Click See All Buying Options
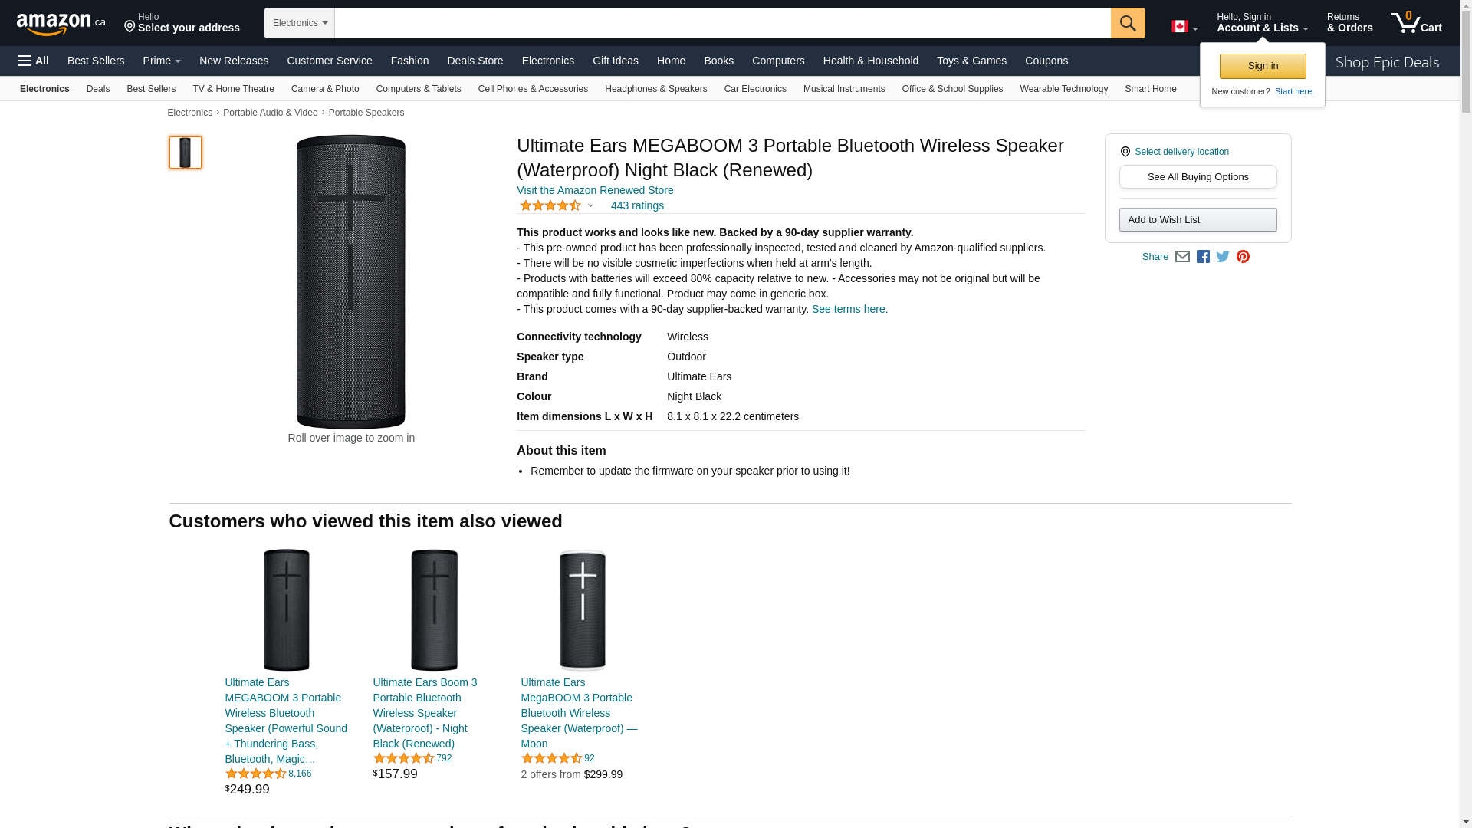Viewport: 1472px width, 828px height. coord(1198,177)
